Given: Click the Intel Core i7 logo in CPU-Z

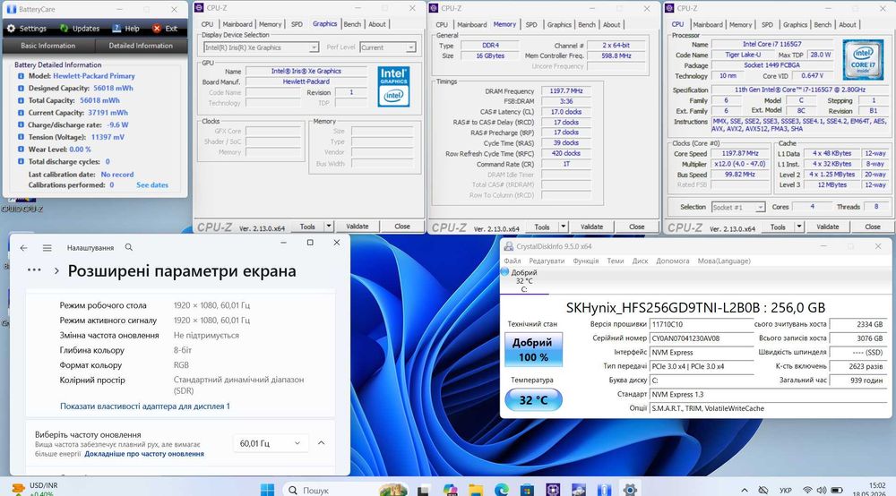Looking at the screenshot, I should (x=863, y=59).
